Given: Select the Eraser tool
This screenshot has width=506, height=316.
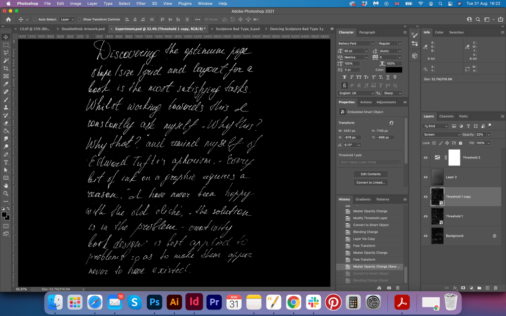Looking at the screenshot, I should 6,123.
